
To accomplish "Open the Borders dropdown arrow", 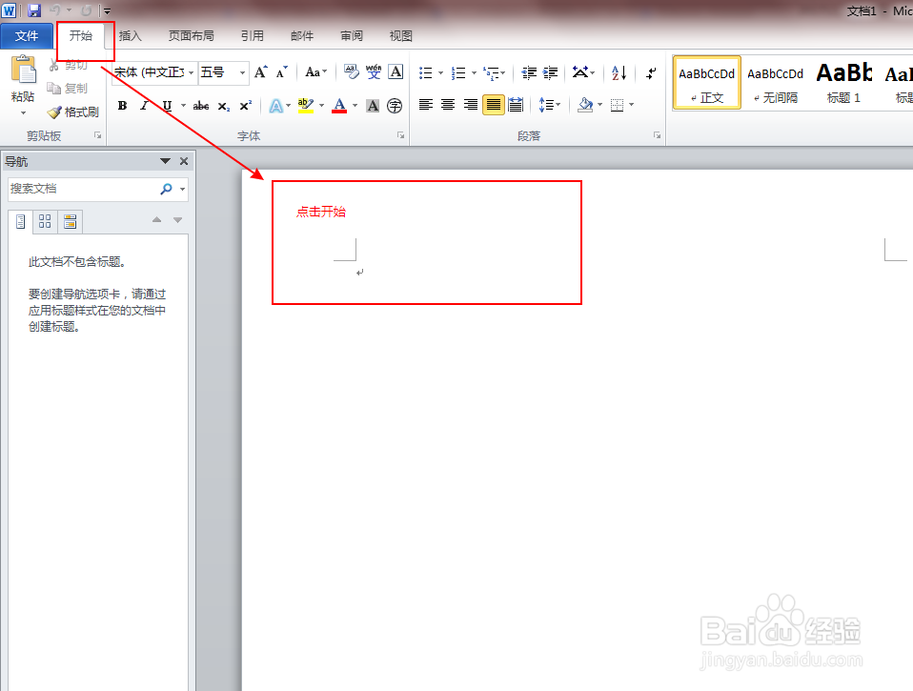I will click(x=631, y=105).
